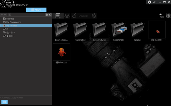Click the Enlarge it! button
171x106 pixels.
(x=81, y=16)
